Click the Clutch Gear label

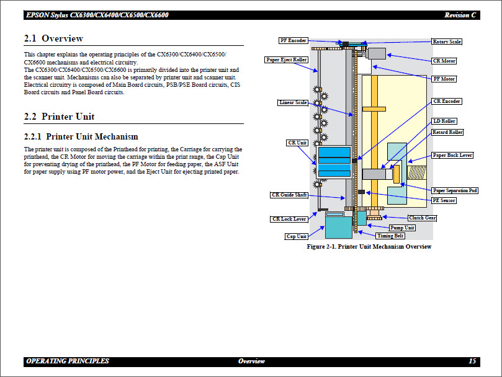[x=422, y=218]
